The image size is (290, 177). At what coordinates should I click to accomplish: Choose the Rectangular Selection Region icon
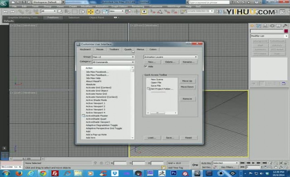pyautogui.click(x=75, y=12)
